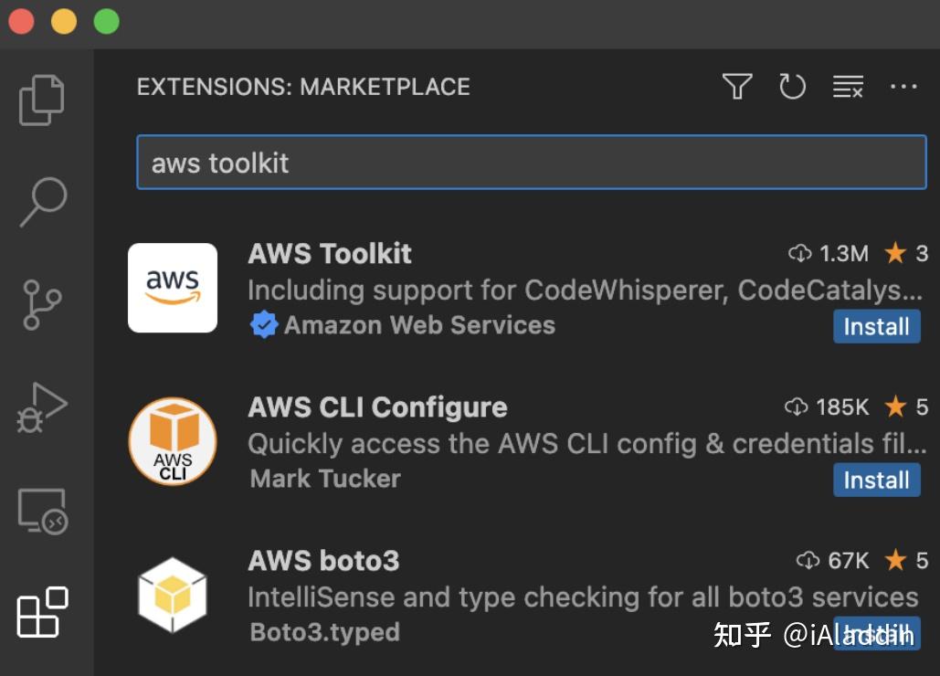The width and height of the screenshot is (940, 676).
Task: Open the More Actions menu
Action: pyautogui.click(x=904, y=86)
